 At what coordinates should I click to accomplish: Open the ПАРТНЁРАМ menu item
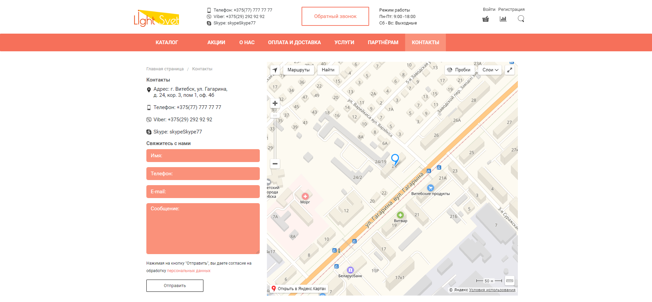coord(383,42)
